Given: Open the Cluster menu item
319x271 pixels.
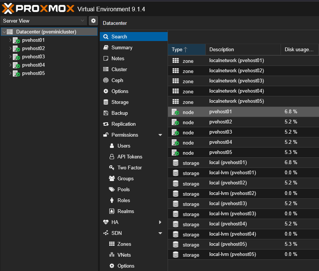Looking at the screenshot, I should [x=134, y=69].
